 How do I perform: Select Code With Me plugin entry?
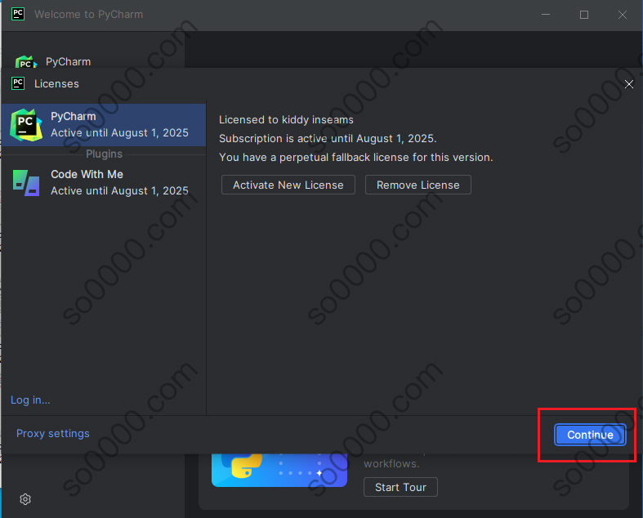point(104,182)
